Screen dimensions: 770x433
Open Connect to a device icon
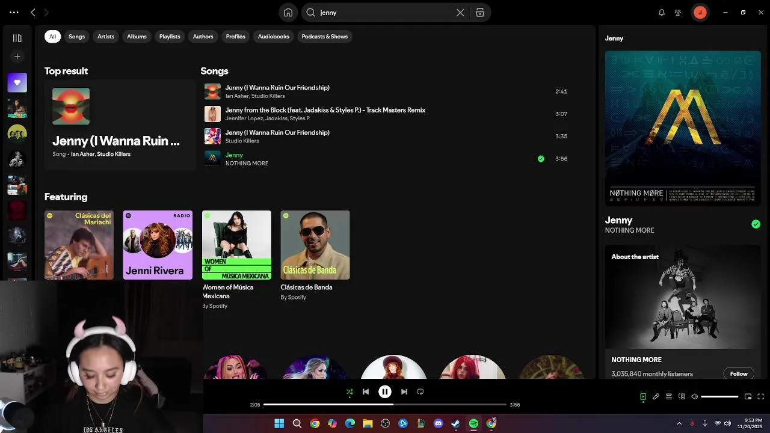point(682,397)
